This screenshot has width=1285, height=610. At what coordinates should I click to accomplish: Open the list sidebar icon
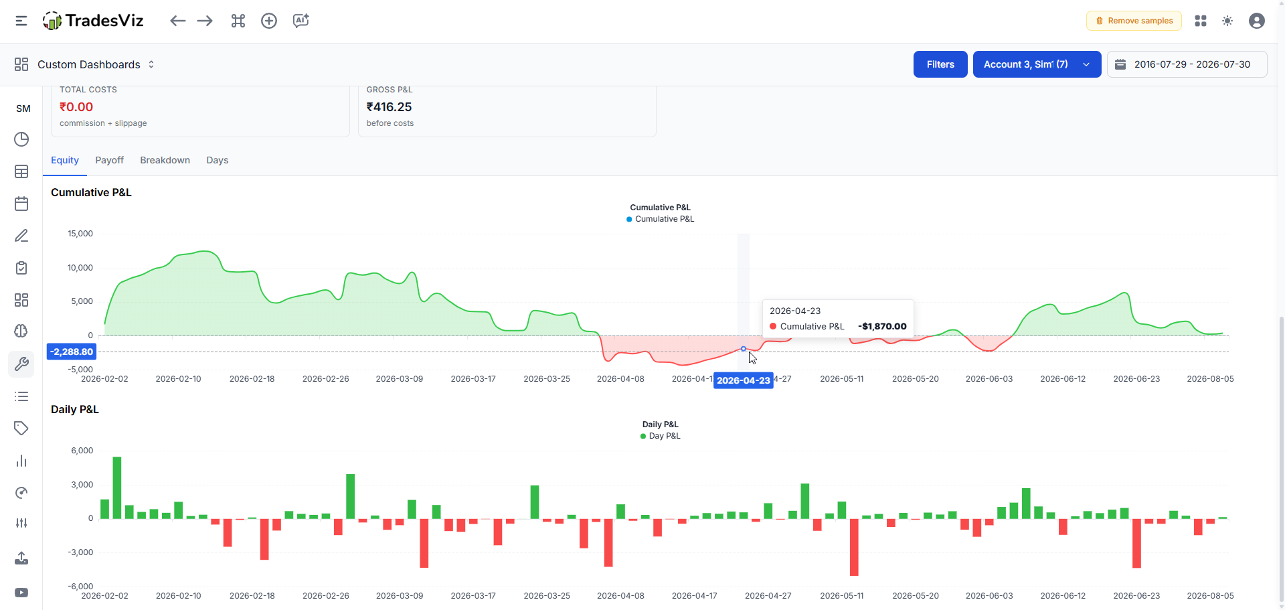click(21, 396)
